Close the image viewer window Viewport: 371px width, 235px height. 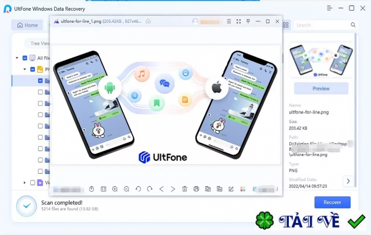click(x=277, y=21)
